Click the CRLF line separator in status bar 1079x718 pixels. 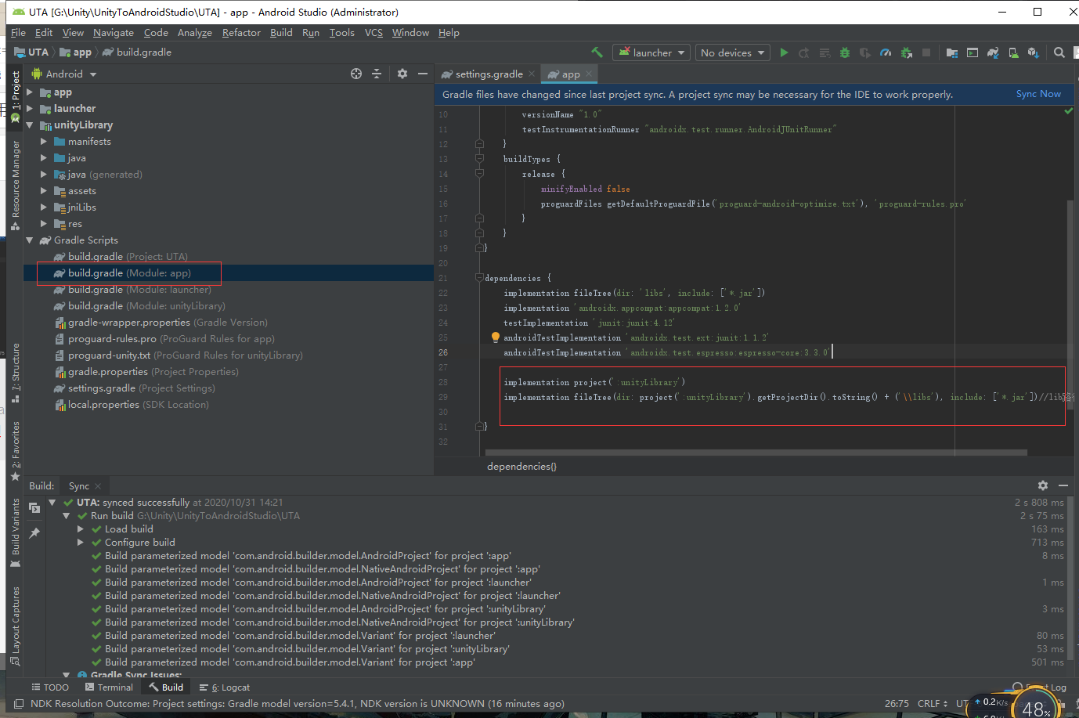pyautogui.click(x=932, y=704)
